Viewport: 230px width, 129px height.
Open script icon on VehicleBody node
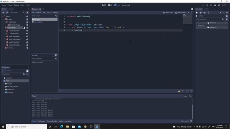pyautogui.click(x=24, y=28)
